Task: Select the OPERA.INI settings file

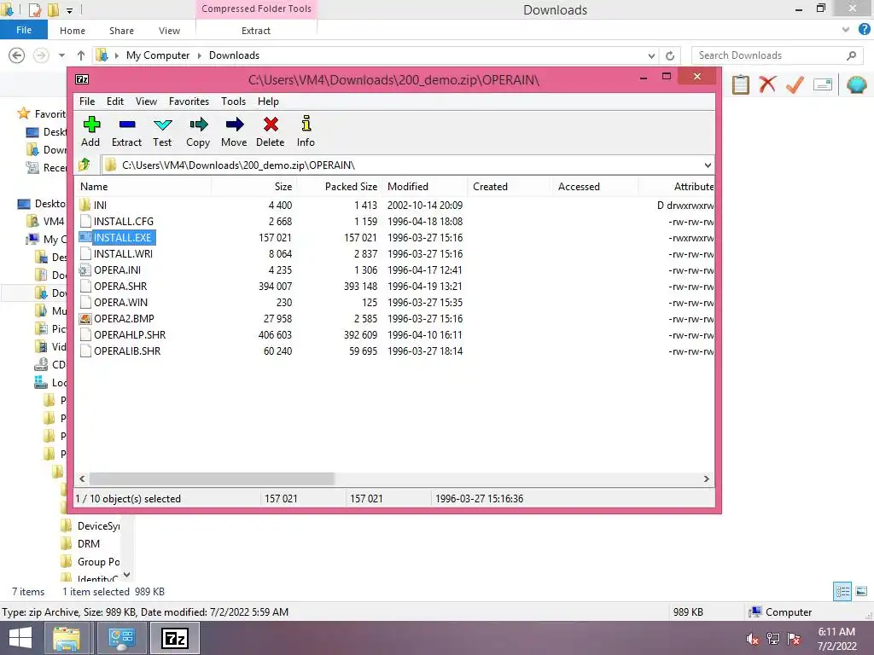Action: tap(117, 270)
